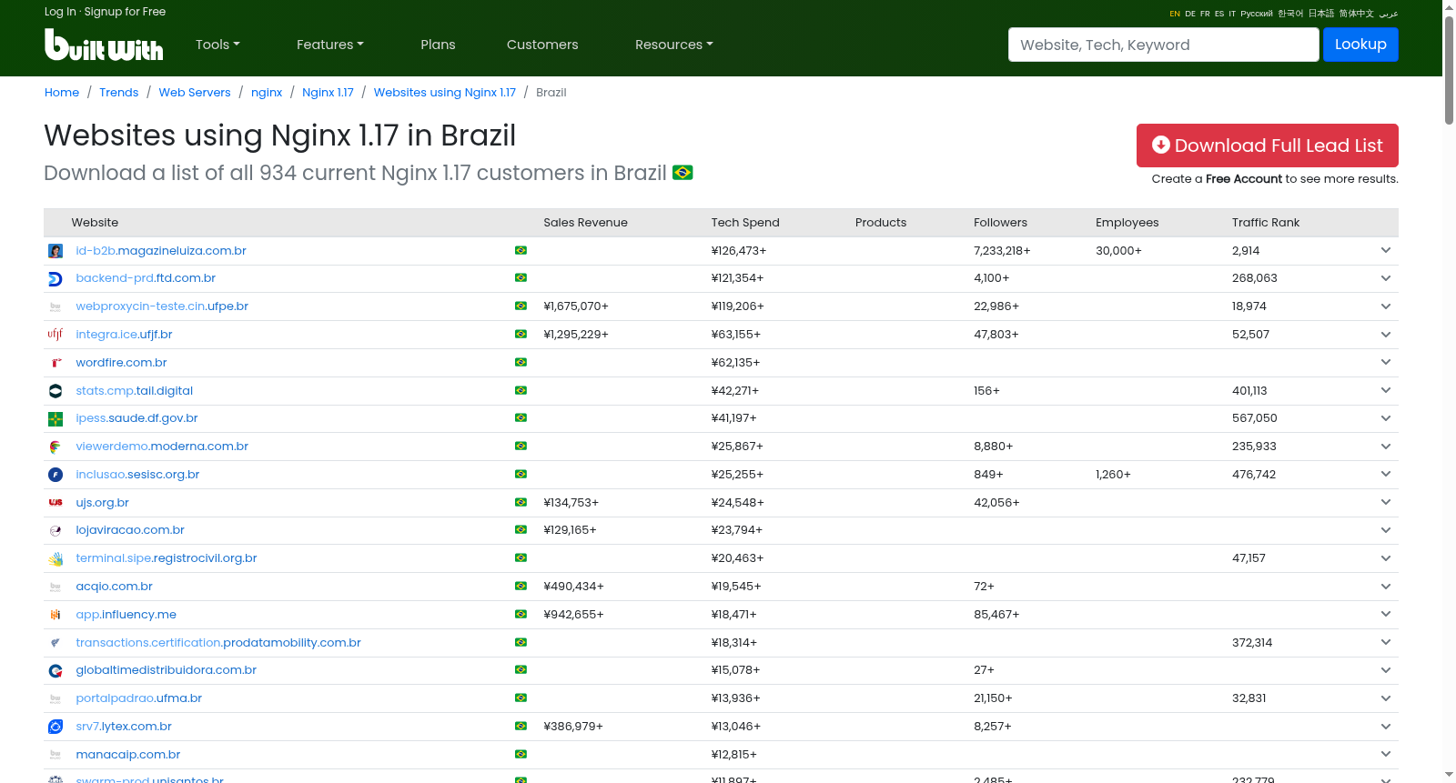Open the Customers page
1456x783 pixels.
coord(542,45)
